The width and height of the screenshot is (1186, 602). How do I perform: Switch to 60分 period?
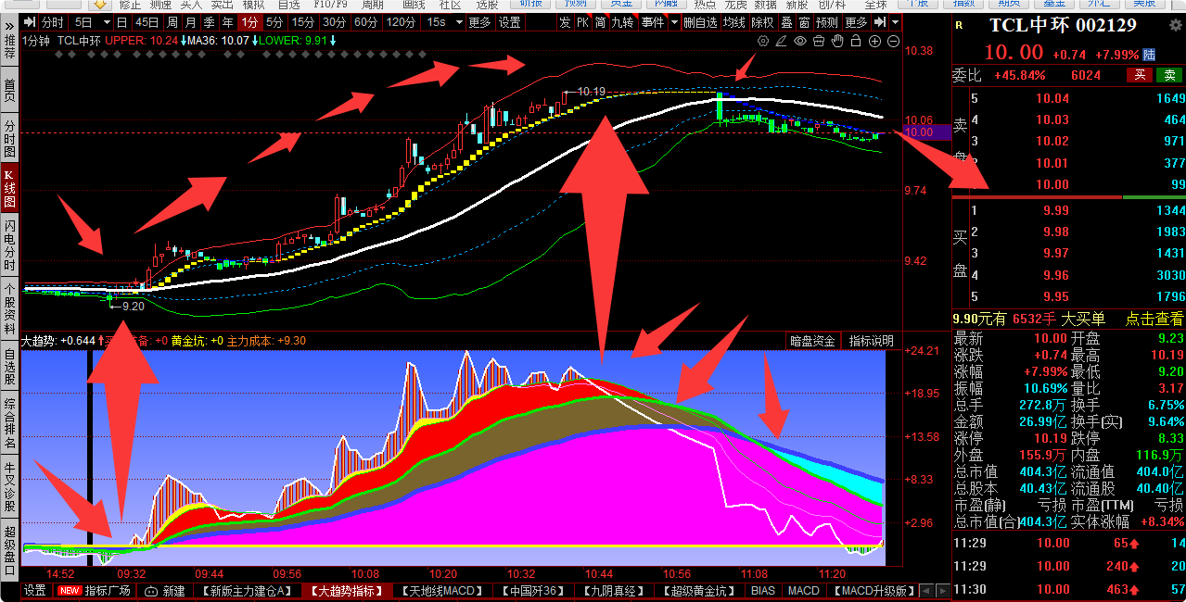pyautogui.click(x=365, y=22)
